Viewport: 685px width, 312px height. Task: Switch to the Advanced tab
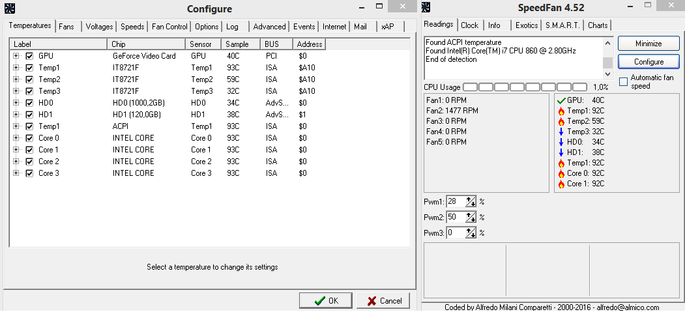pos(269,27)
